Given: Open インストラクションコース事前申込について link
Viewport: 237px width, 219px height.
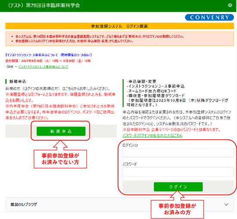Looking at the screenshot, I should click(43, 67).
